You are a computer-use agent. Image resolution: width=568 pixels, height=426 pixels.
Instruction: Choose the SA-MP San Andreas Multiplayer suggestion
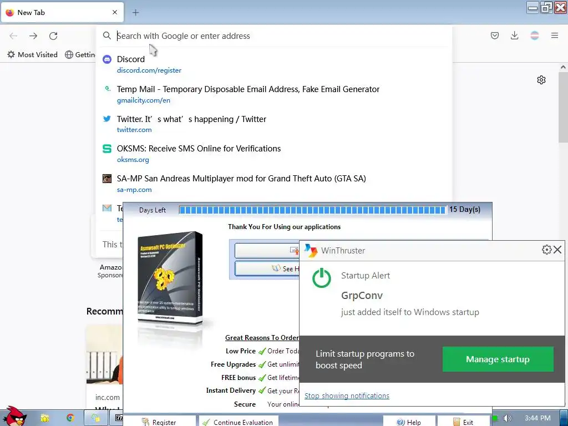tap(274, 183)
